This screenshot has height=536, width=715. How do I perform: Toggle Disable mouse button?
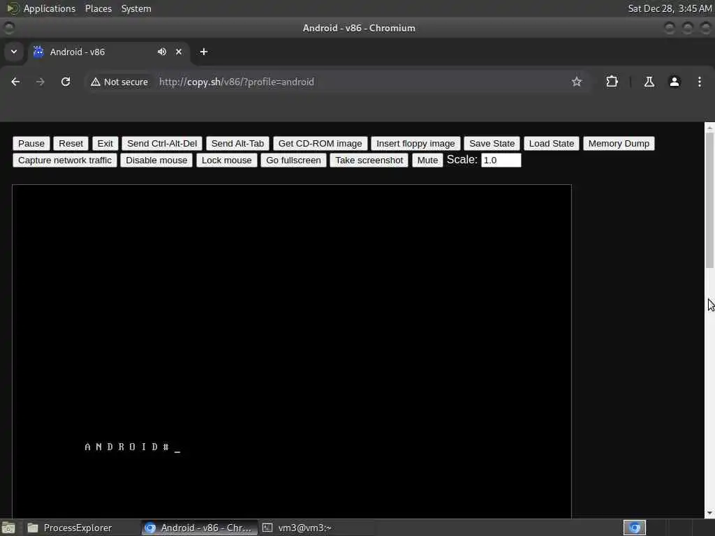(x=156, y=161)
